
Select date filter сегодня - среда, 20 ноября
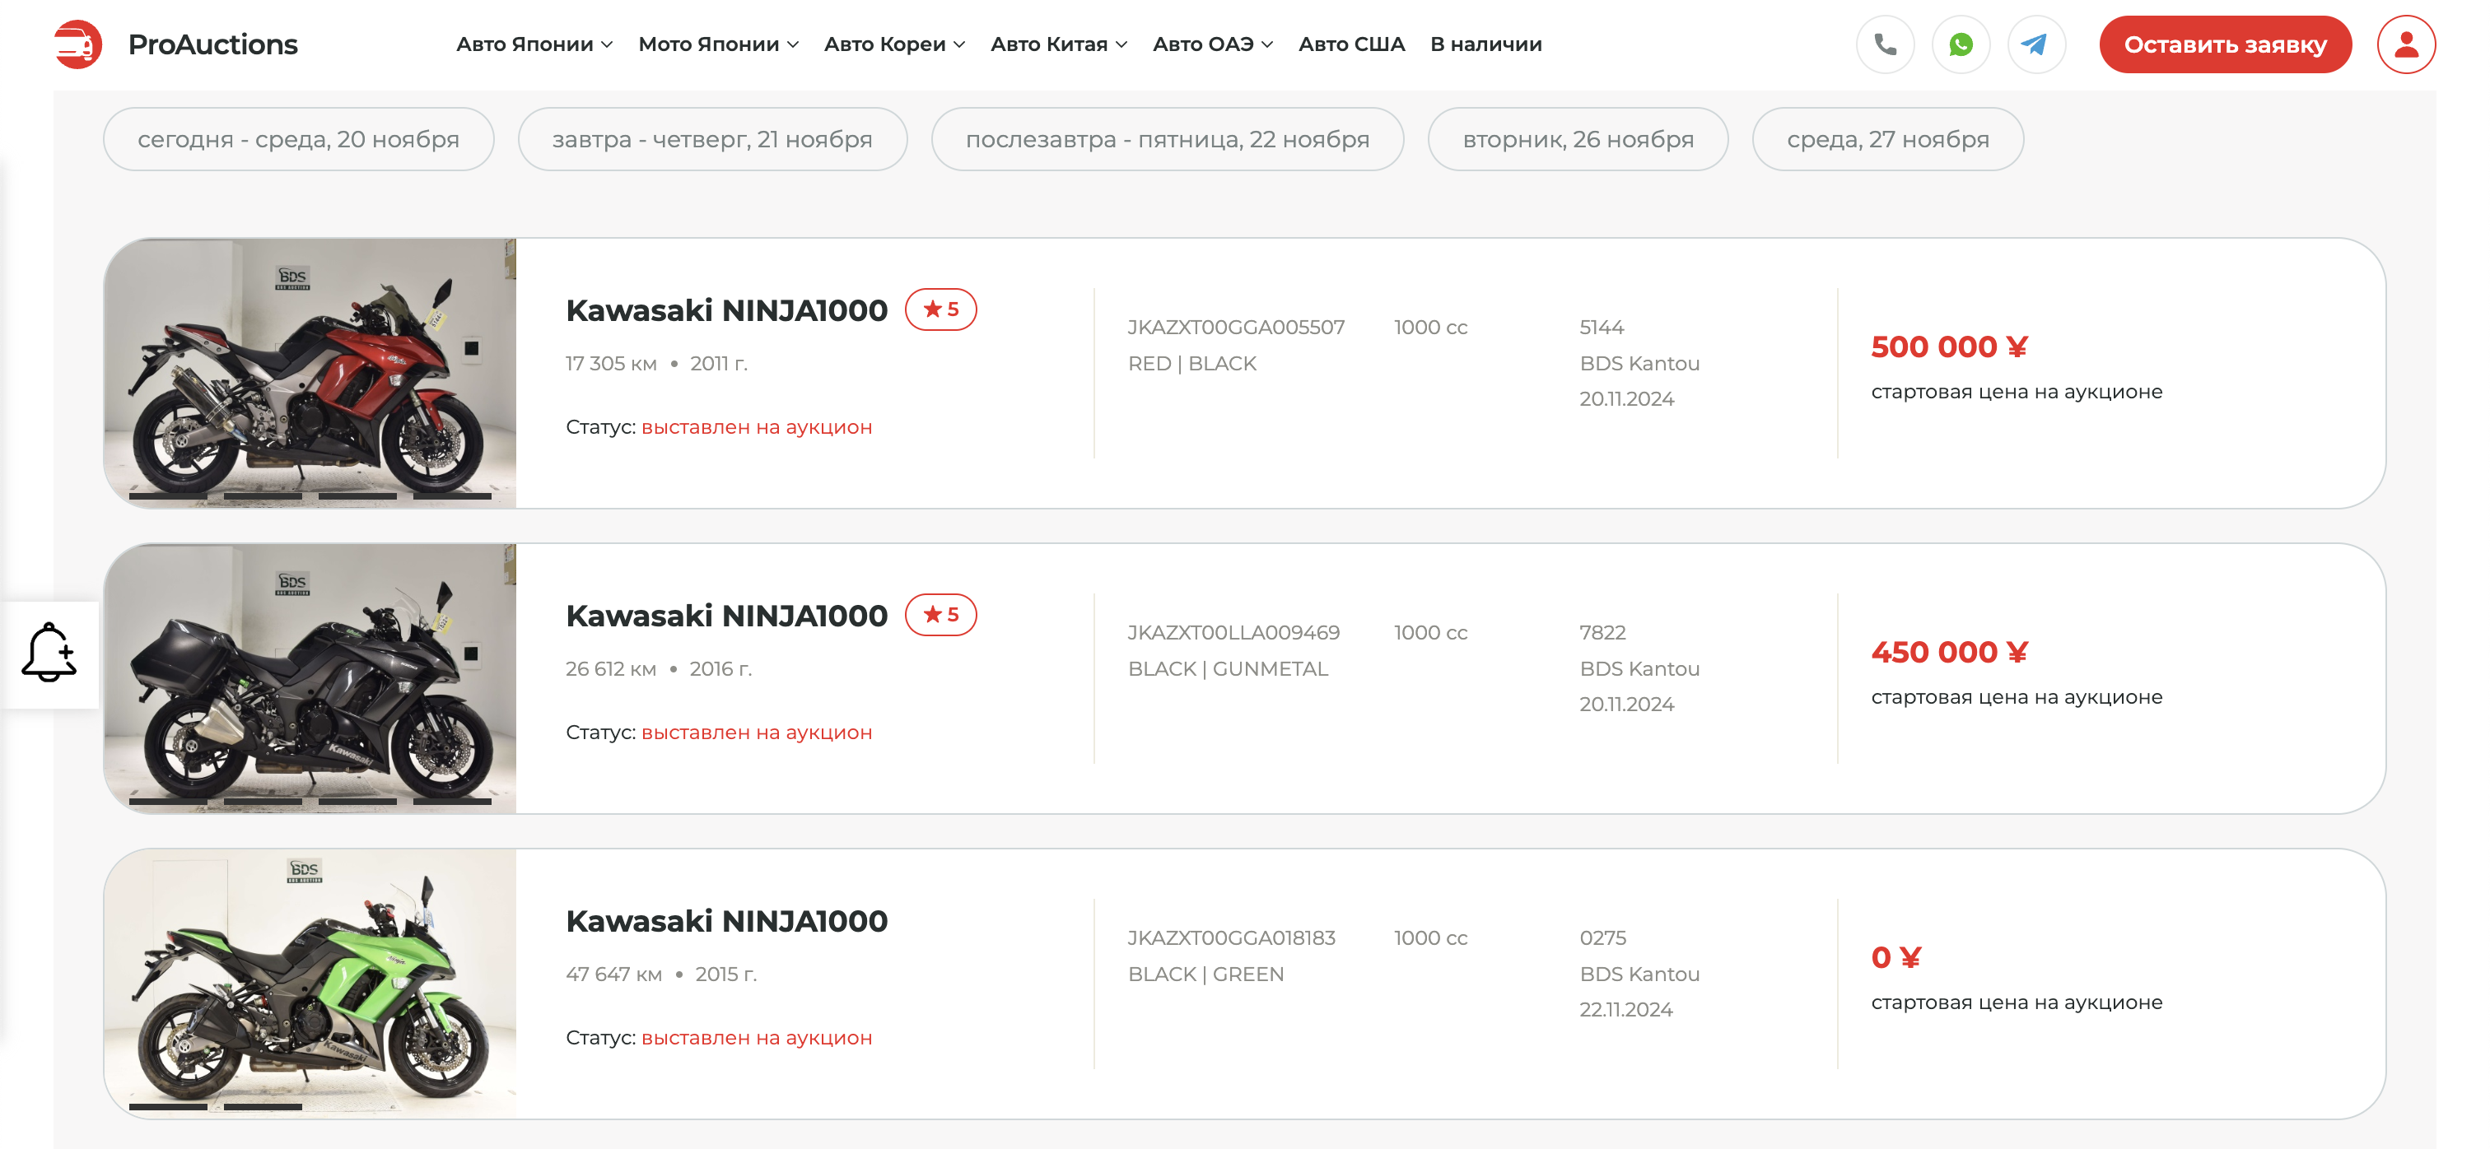point(299,139)
